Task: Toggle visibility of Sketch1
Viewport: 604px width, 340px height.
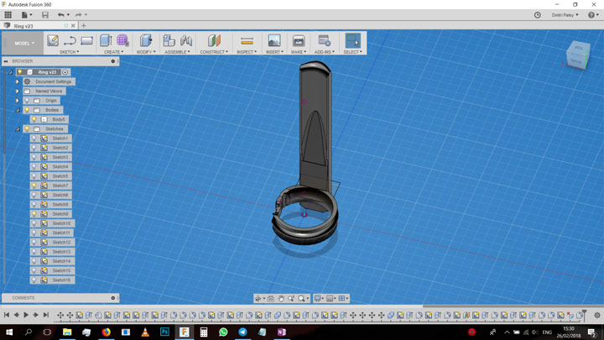Action: [x=34, y=139]
